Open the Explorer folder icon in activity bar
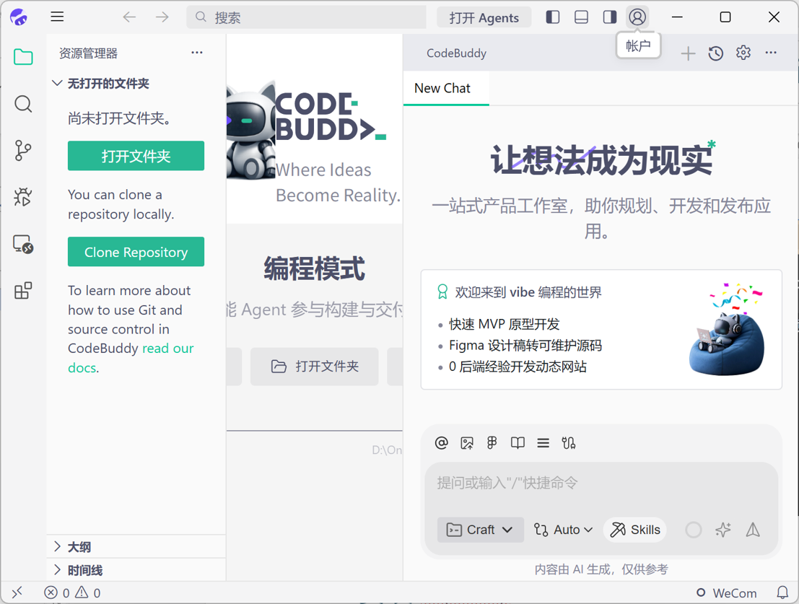 (23, 57)
